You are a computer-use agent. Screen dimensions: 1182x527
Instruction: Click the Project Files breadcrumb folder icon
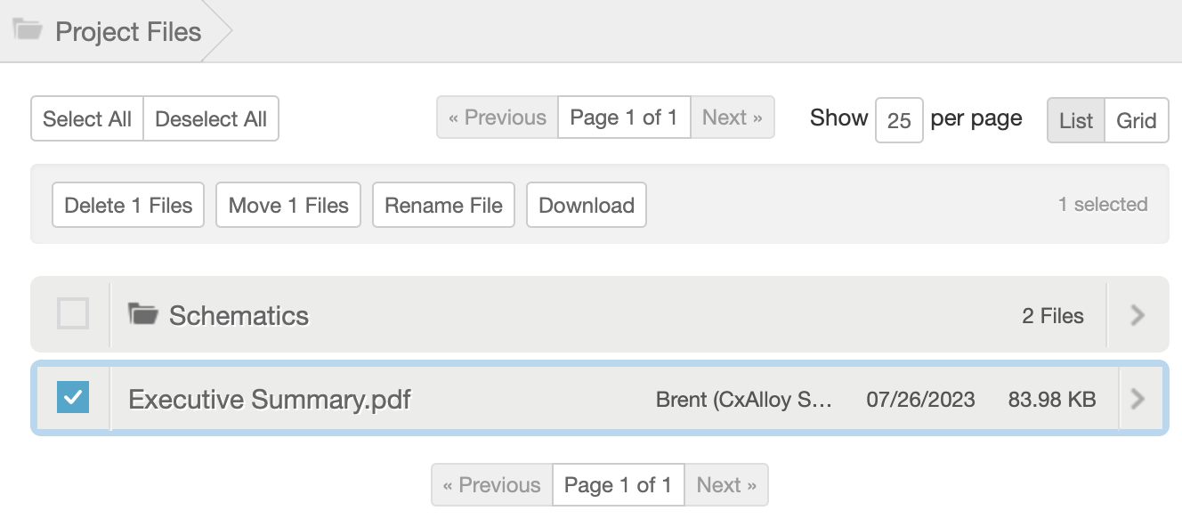pyautogui.click(x=28, y=30)
